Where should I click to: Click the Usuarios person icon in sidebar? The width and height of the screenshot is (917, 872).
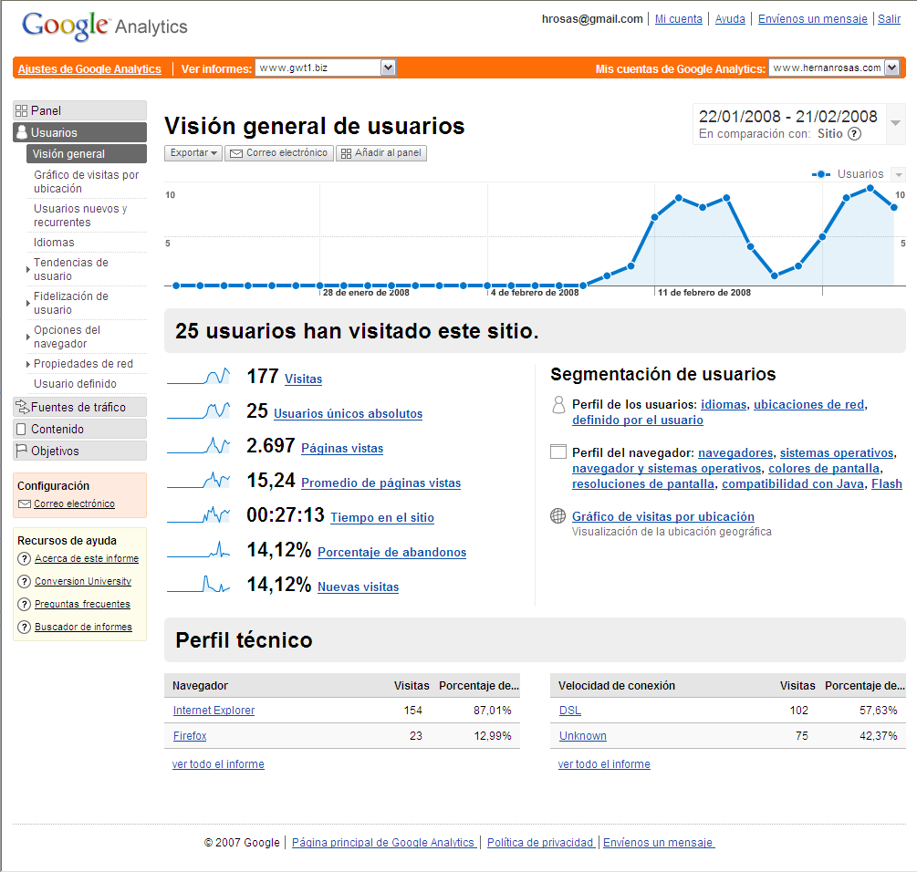tap(22, 132)
